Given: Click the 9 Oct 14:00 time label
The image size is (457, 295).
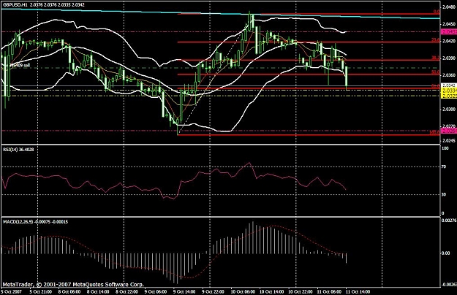Looking at the screenshot, I should tap(184, 292).
